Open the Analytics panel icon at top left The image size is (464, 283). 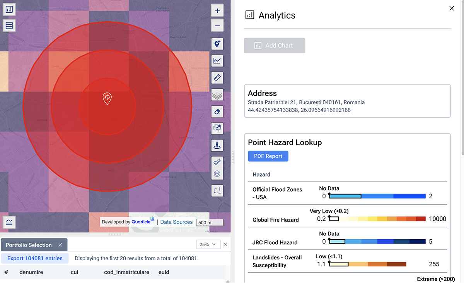9,9
